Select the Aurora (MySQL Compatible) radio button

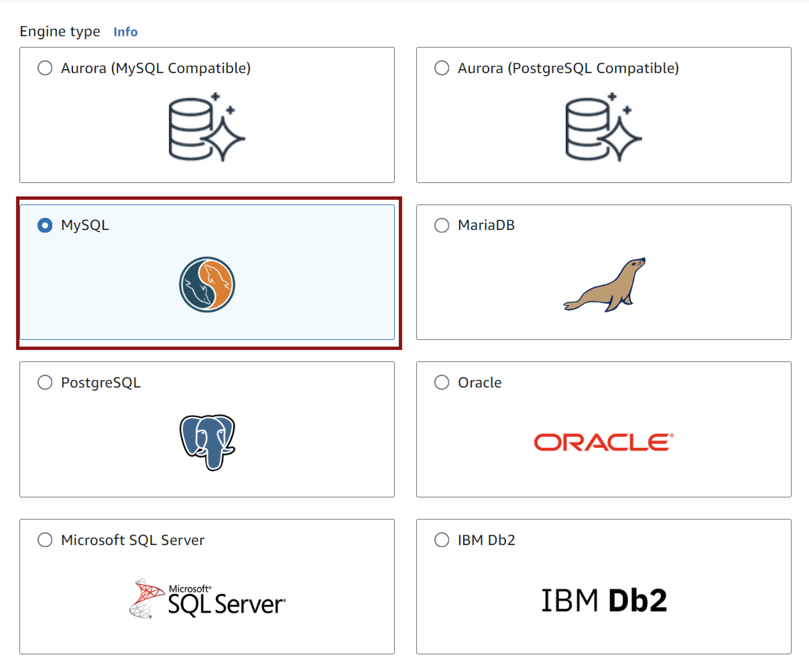click(x=45, y=68)
